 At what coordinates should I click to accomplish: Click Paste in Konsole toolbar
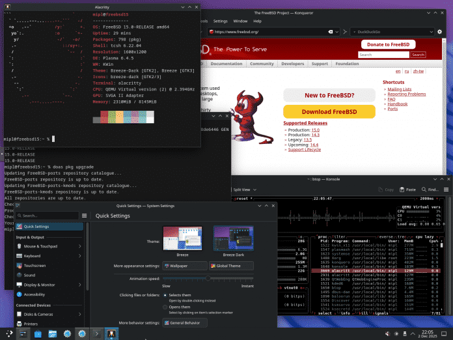[x=407, y=190]
